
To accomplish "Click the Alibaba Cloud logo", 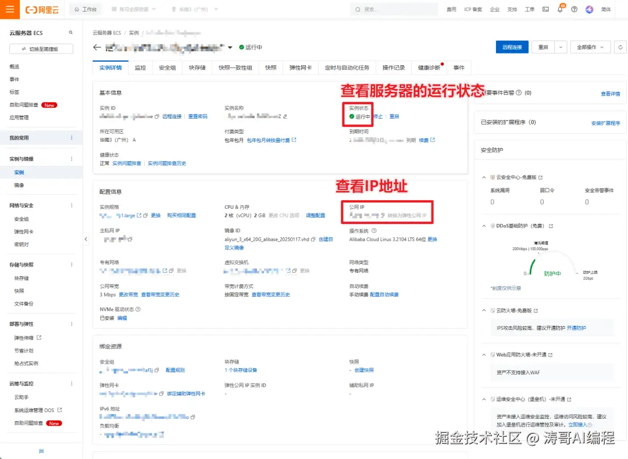I will pos(42,10).
